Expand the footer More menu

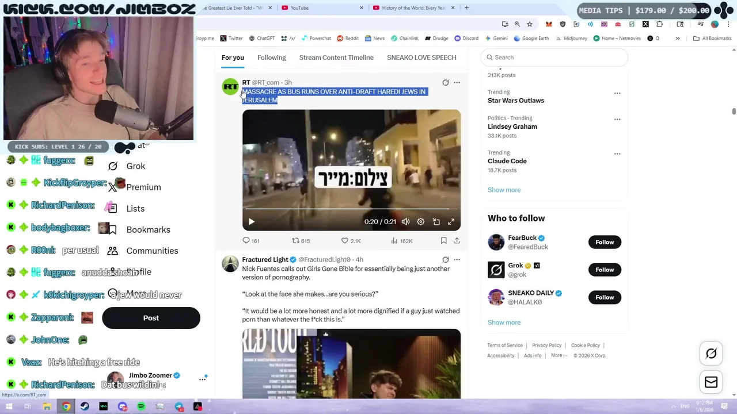pyautogui.click(x=559, y=355)
